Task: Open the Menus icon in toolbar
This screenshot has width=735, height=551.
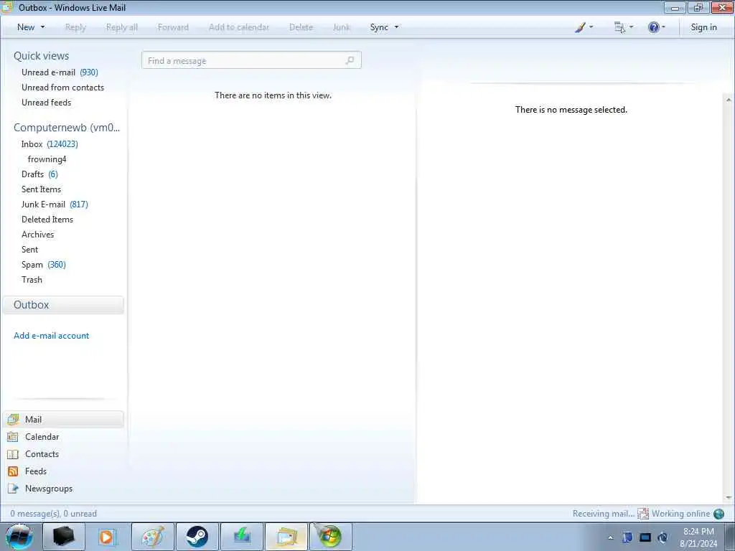Action: tap(619, 27)
